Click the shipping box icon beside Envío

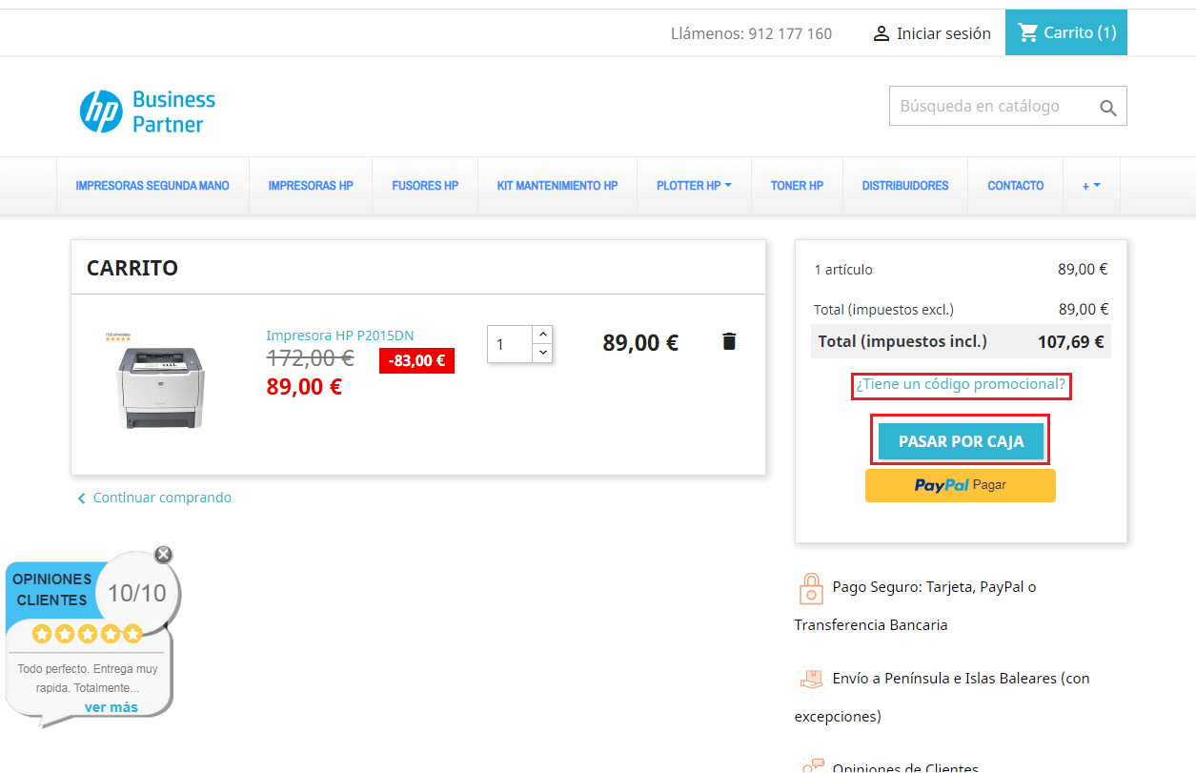pos(810,679)
